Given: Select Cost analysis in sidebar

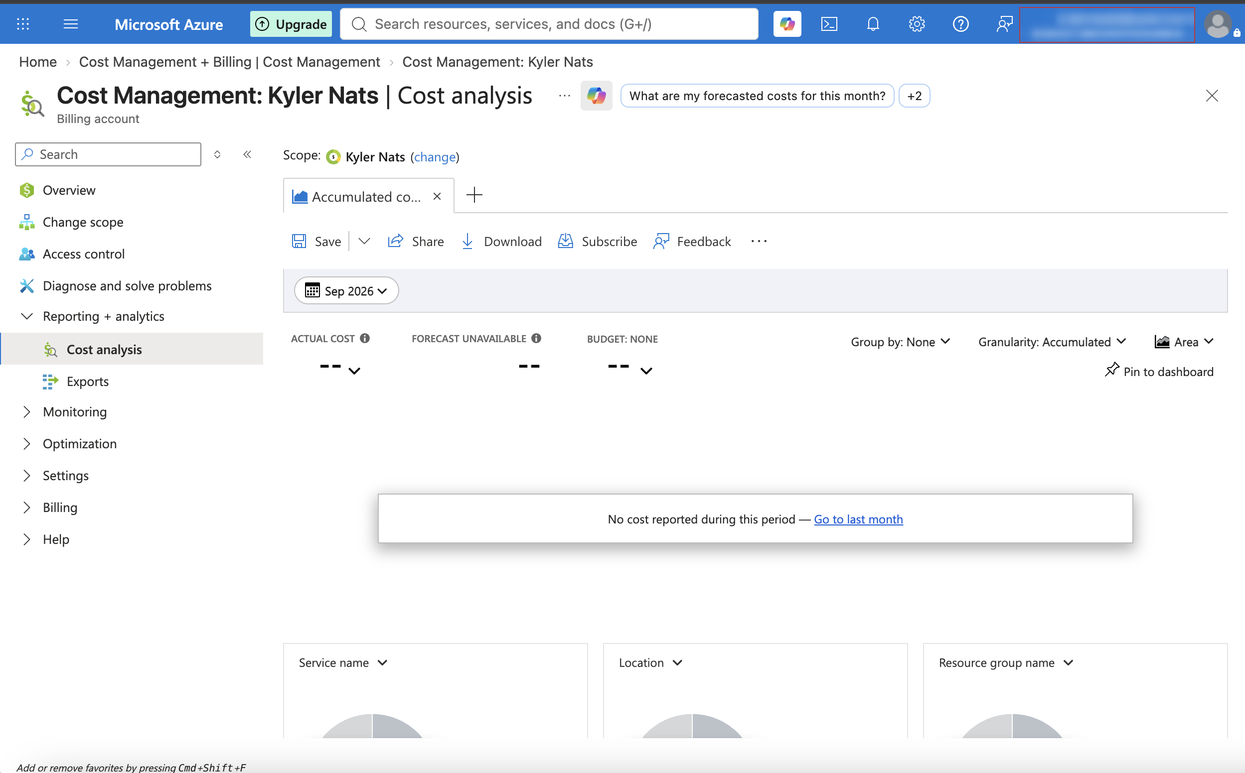Looking at the screenshot, I should pyautogui.click(x=132, y=349).
